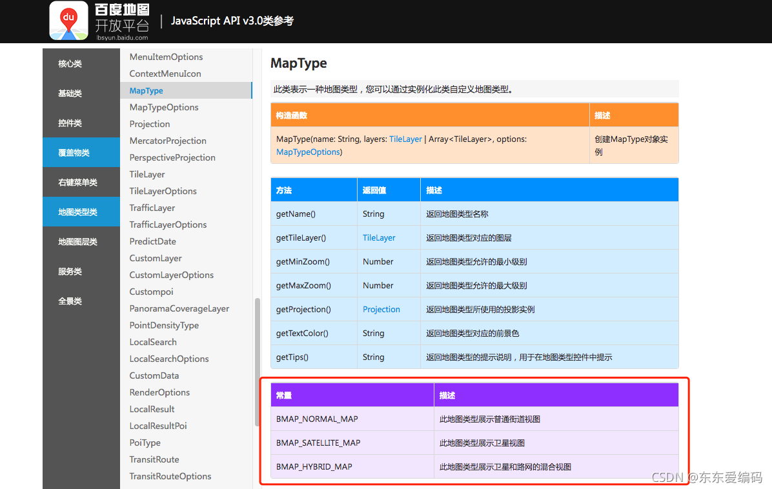This screenshot has height=489, width=772.
Task: Open LocalResultPoi in the class list
Action: click(158, 426)
